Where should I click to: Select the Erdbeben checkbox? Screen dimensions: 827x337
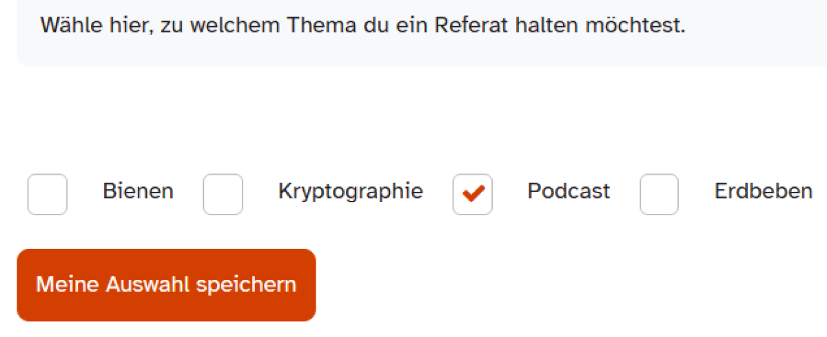pyautogui.click(x=659, y=195)
